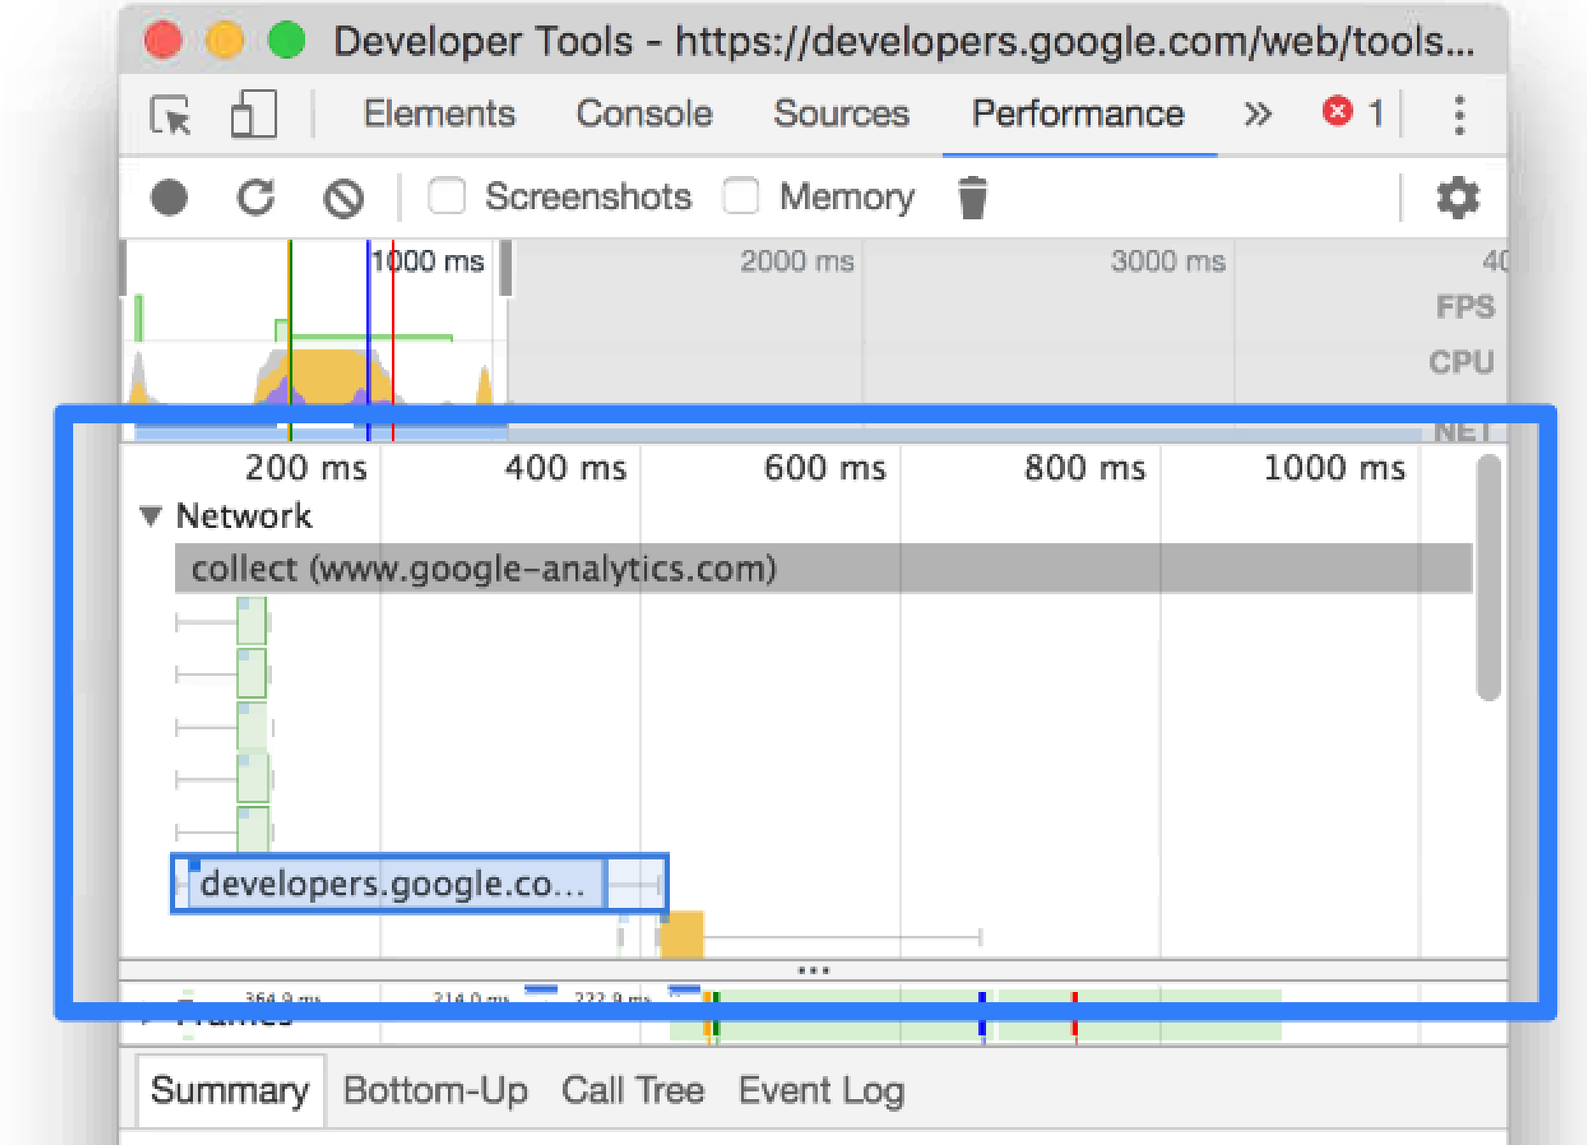Click the collect garbage trash icon

click(x=972, y=198)
